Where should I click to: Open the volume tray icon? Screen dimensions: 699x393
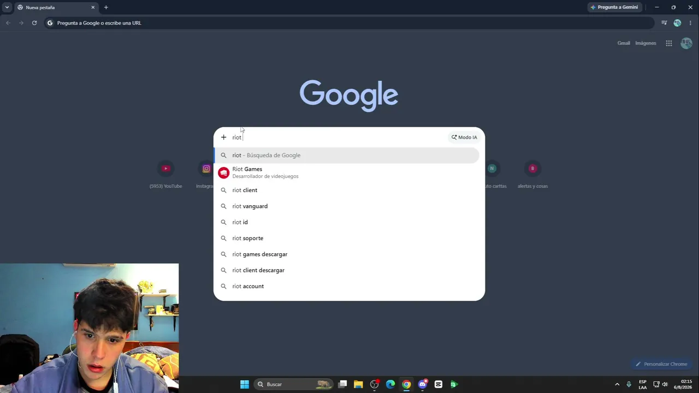(665, 384)
